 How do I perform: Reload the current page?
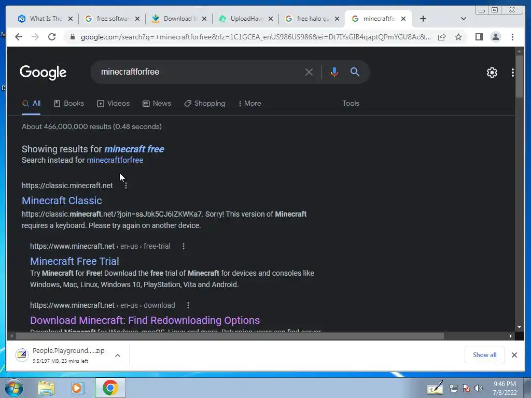click(52, 37)
